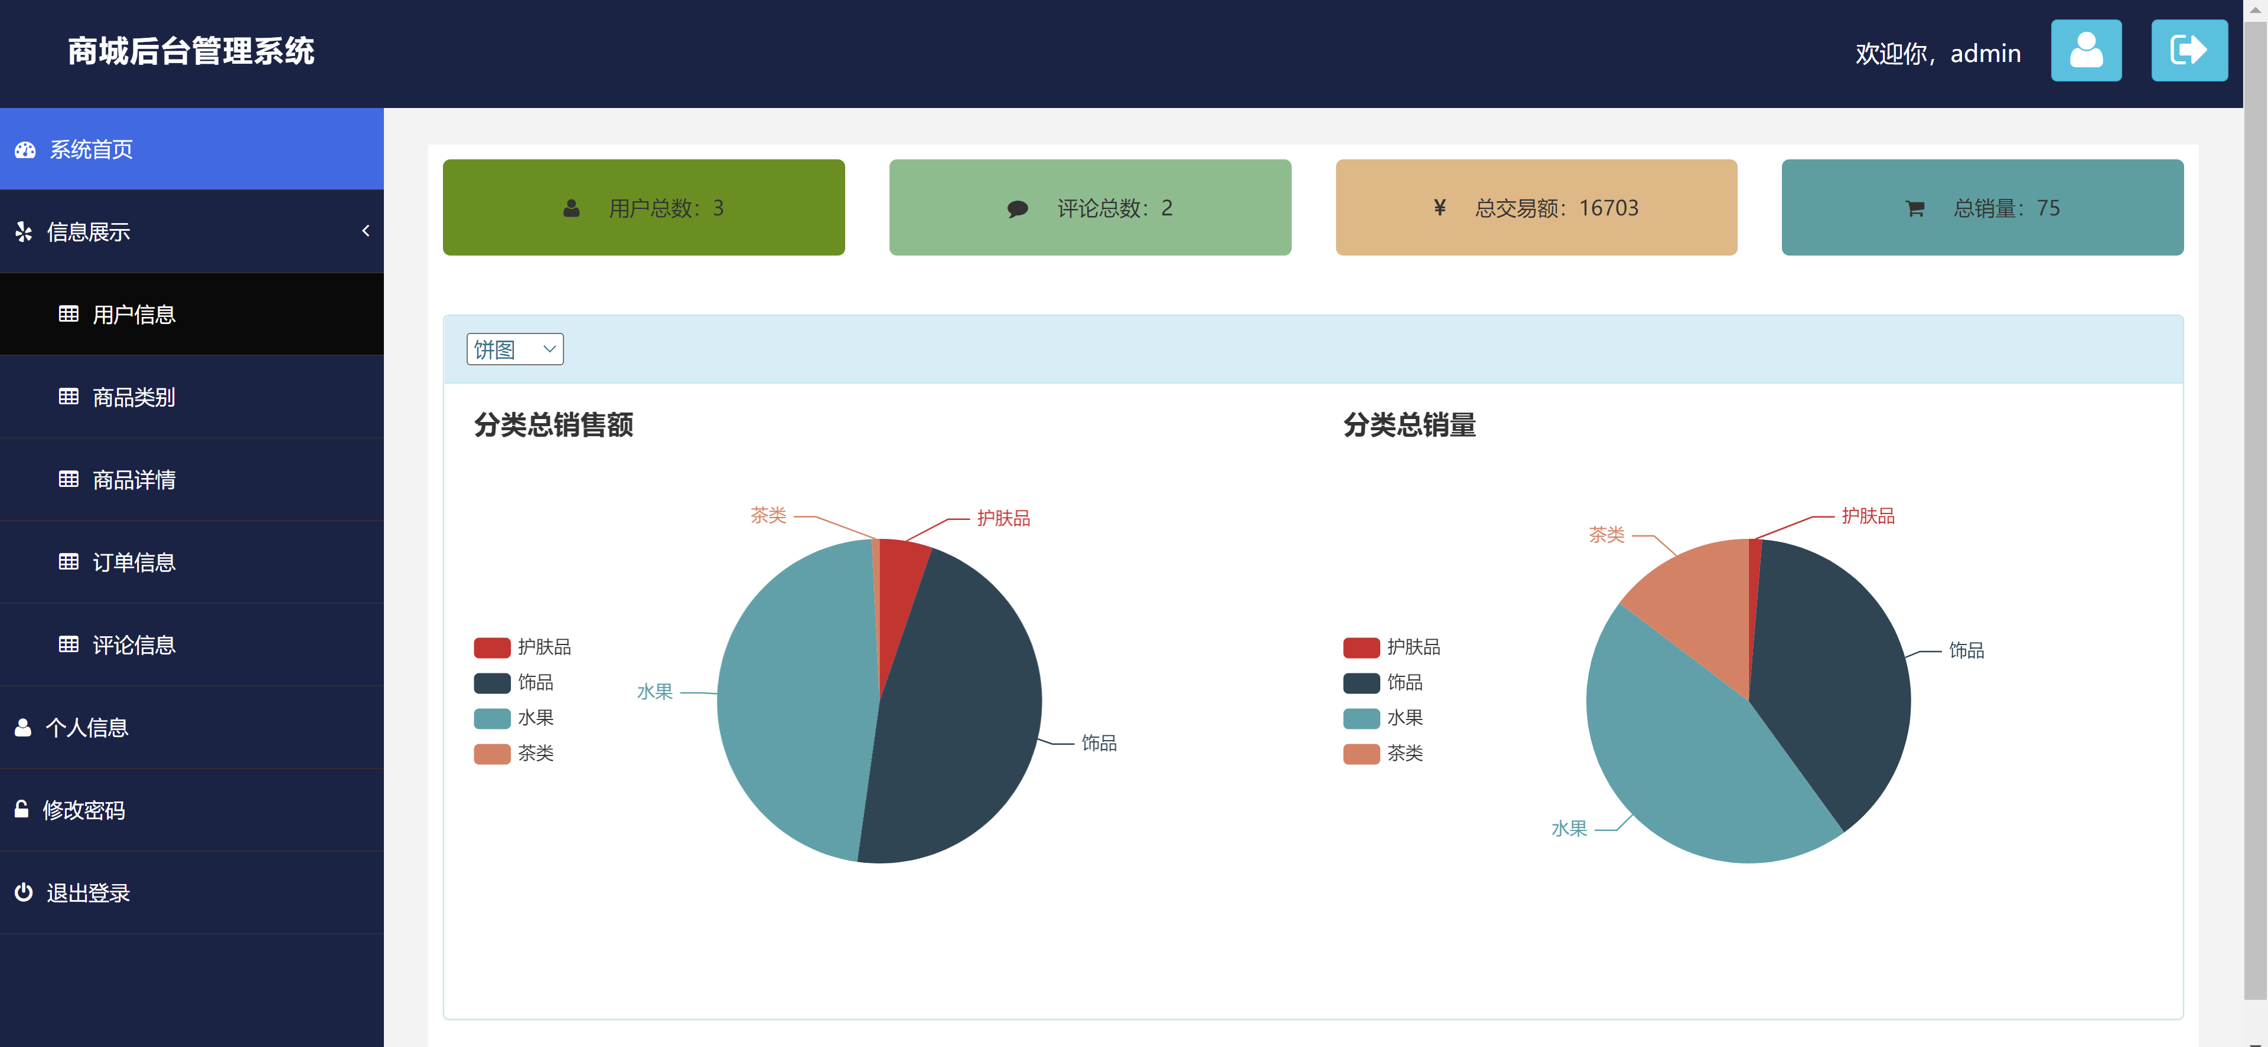Click the dashboard icon next to 系统首页
This screenshot has width=2268, height=1047.
(25, 149)
